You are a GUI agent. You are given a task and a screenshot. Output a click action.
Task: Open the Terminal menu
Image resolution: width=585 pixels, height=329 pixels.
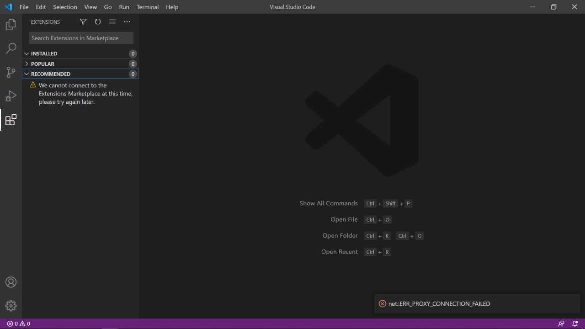pos(148,7)
